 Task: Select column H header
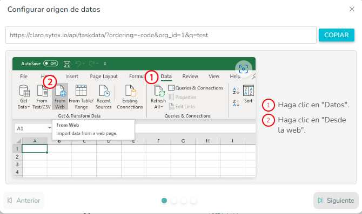pos(208,141)
